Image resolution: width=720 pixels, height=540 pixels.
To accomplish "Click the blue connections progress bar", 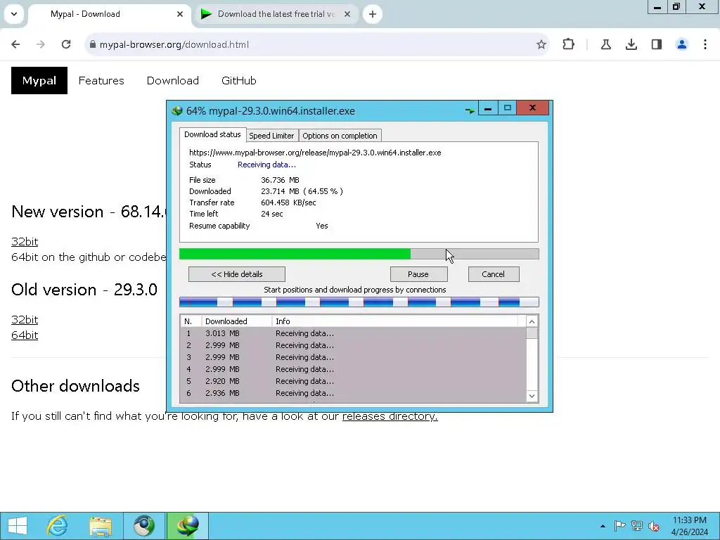I will (359, 302).
